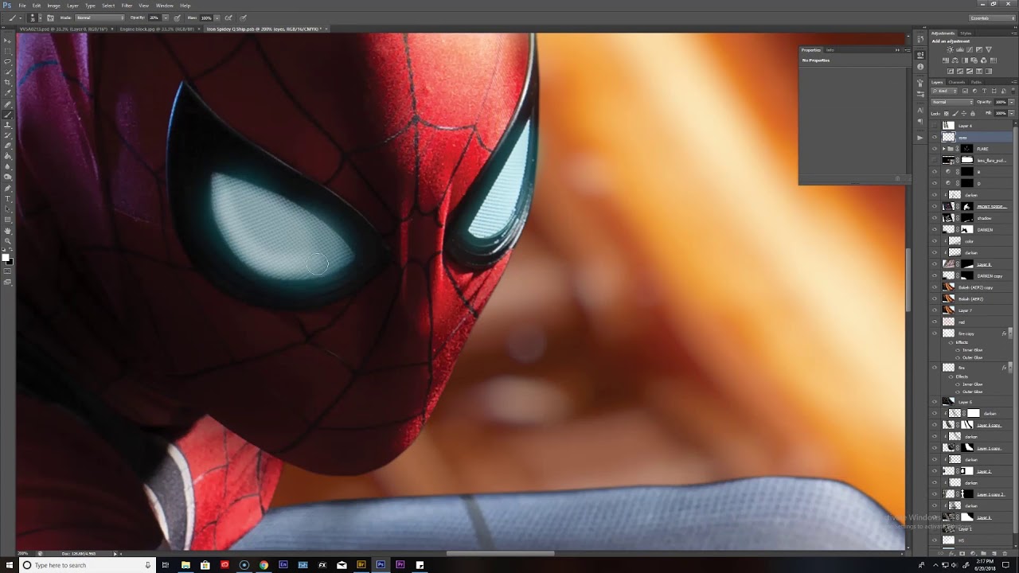This screenshot has width=1019, height=573.
Task: Click the Windows taskbar search box
Action: pos(86,565)
